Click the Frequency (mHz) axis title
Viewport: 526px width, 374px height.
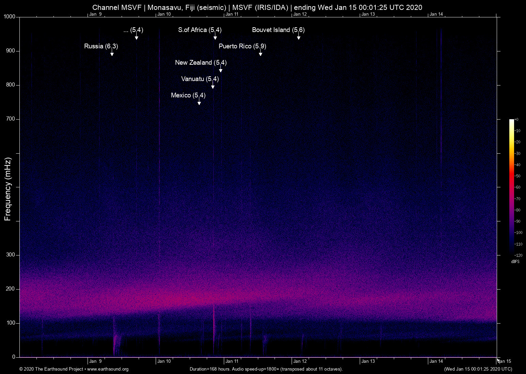pyautogui.click(x=8, y=189)
